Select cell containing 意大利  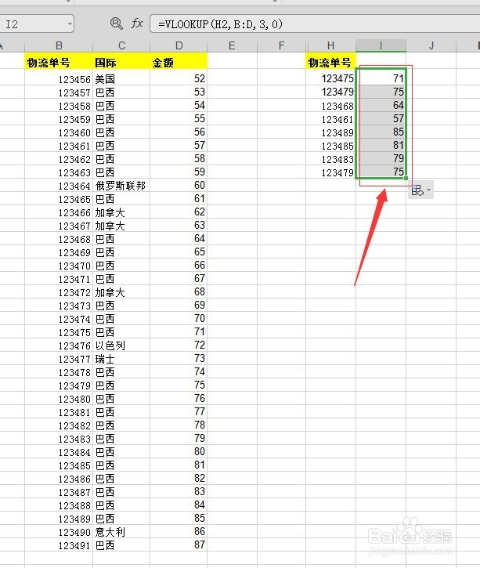(121, 532)
